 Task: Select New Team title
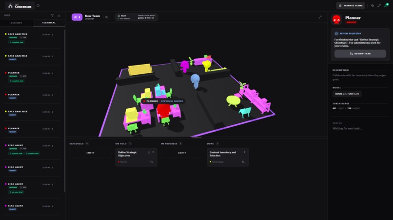point(92,16)
